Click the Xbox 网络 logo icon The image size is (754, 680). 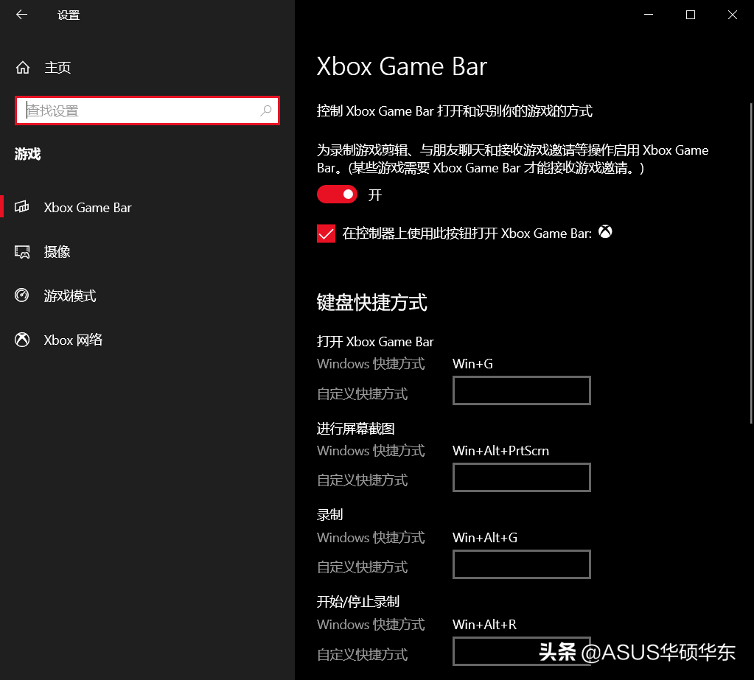click(x=21, y=340)
